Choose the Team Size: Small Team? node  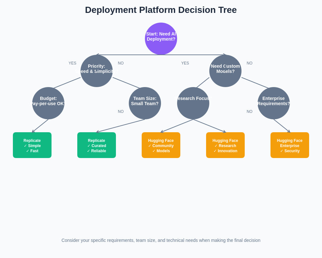[145, 103]
